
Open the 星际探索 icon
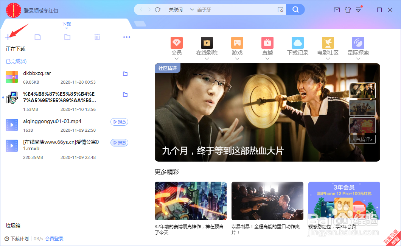click(358, 43)
